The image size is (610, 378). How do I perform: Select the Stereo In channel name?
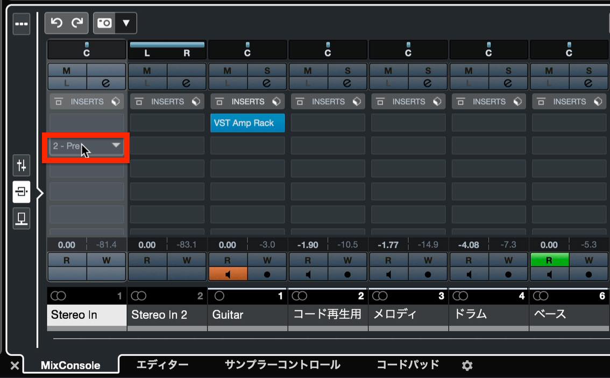tap(87, 315)
